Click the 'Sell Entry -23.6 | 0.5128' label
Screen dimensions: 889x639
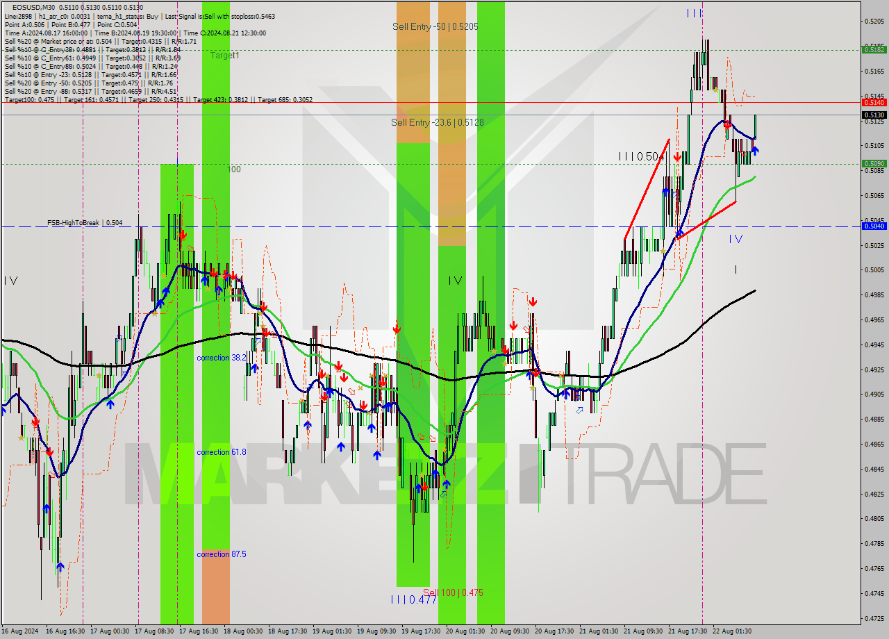pyautogui.click(x=437, y=122)
